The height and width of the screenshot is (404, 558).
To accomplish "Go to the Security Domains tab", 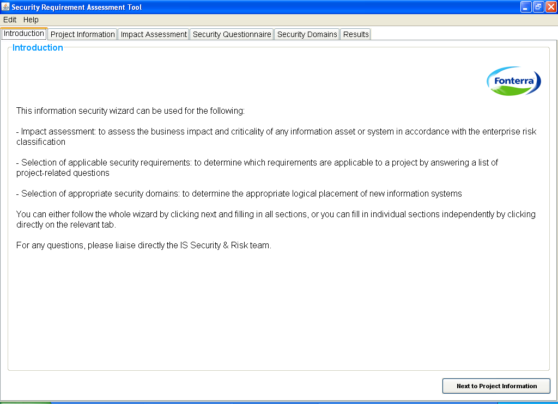I will coord(307,34).
